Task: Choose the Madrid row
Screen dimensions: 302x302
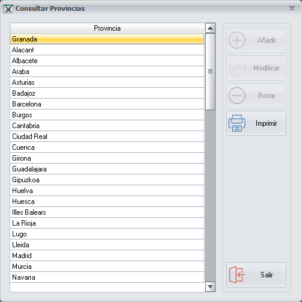Action: pos(107,256)
